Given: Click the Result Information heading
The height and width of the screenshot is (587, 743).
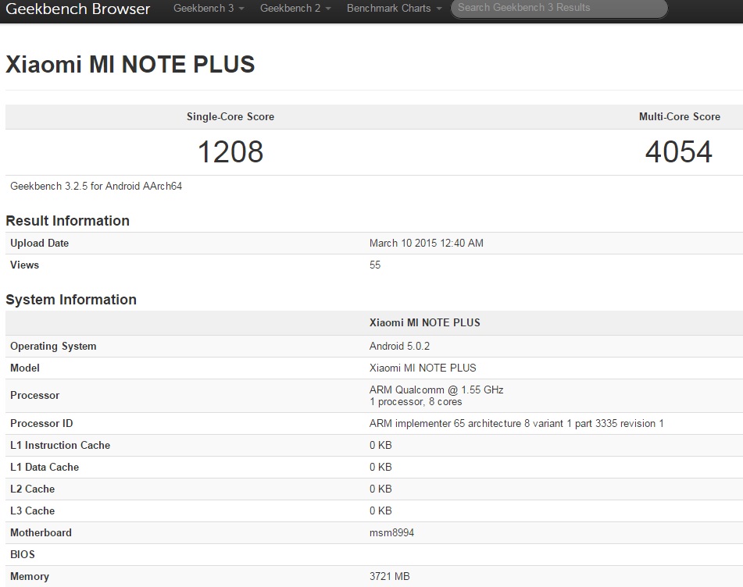Looking at the screenshot, I should [67, 221].
